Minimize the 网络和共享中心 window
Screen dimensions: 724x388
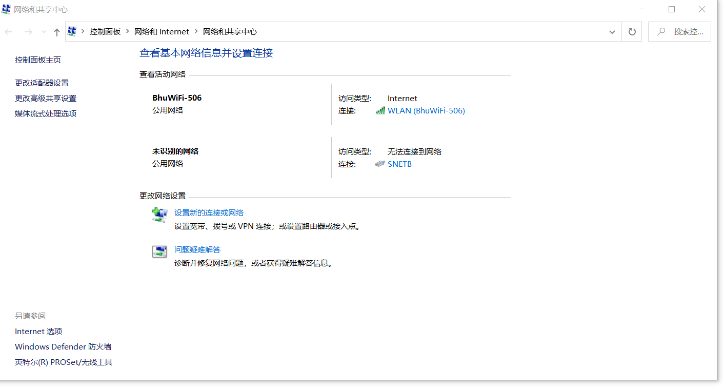click(641, 9)
